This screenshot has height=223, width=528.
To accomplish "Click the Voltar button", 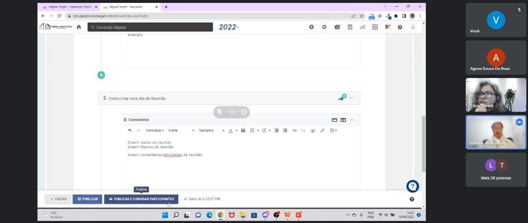I will pos(58,199).
